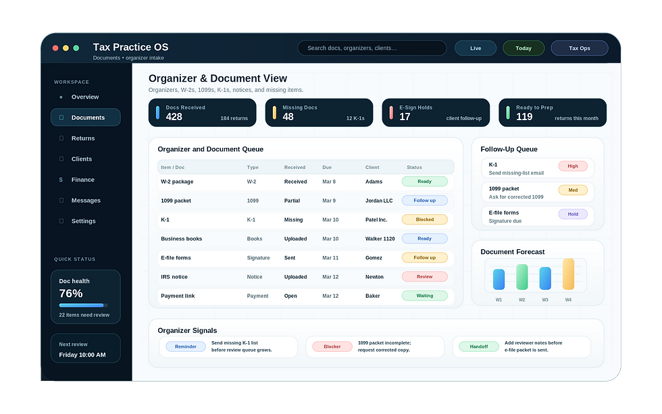
Task: Click the Review status on IRS notice
Action: click(x=424, y=277)
